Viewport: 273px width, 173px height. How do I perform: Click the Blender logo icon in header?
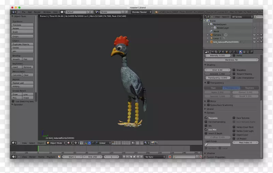point(156,12)
